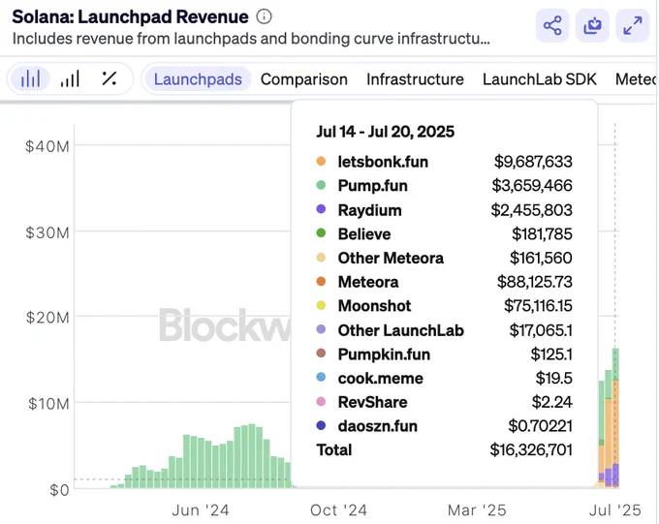Switch to cumulative bar chart view

[70, 78]
